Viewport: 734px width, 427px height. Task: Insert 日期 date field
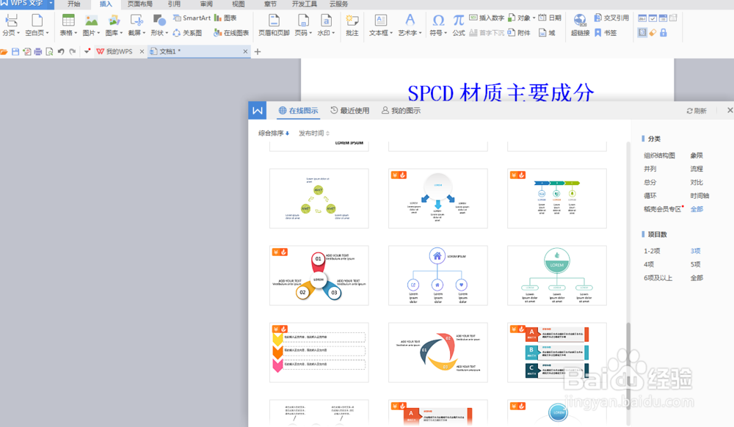click(550, 18)
